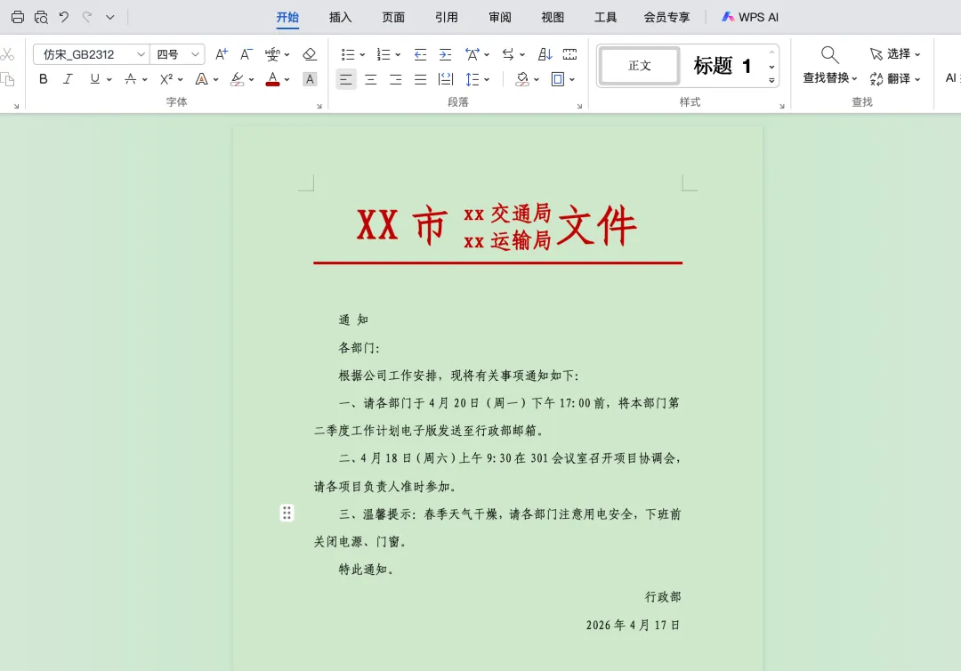961x671 pixels.
Task: Toggle bold formatting
Action: (43, 79)
